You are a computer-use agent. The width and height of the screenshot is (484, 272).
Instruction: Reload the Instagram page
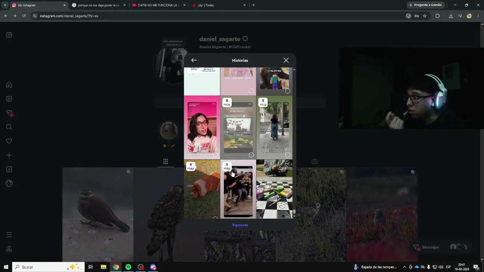click(24, 16)
